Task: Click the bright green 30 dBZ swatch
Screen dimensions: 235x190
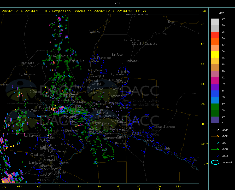Action: 215,107
